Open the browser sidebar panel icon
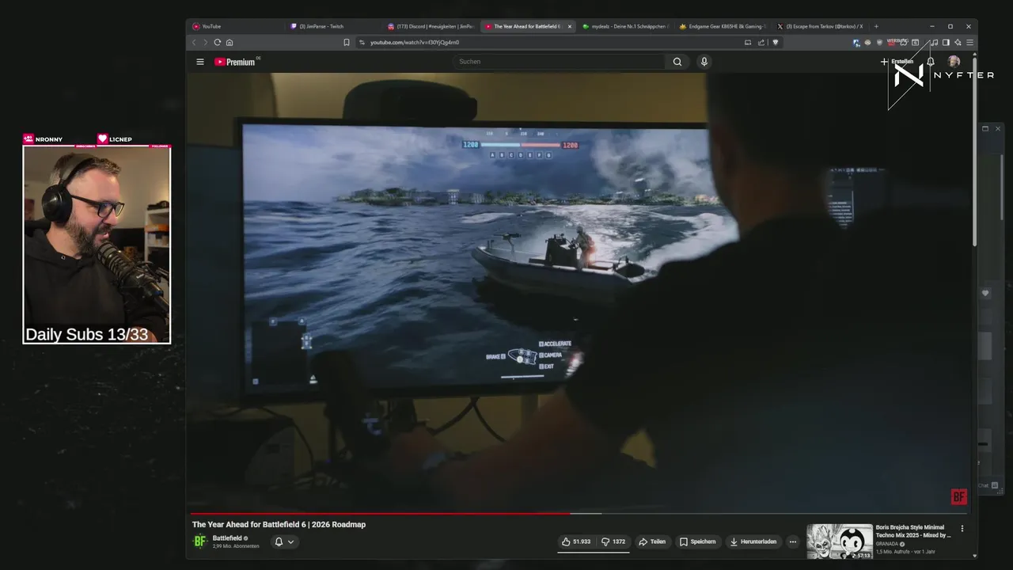 pos(946,43)
